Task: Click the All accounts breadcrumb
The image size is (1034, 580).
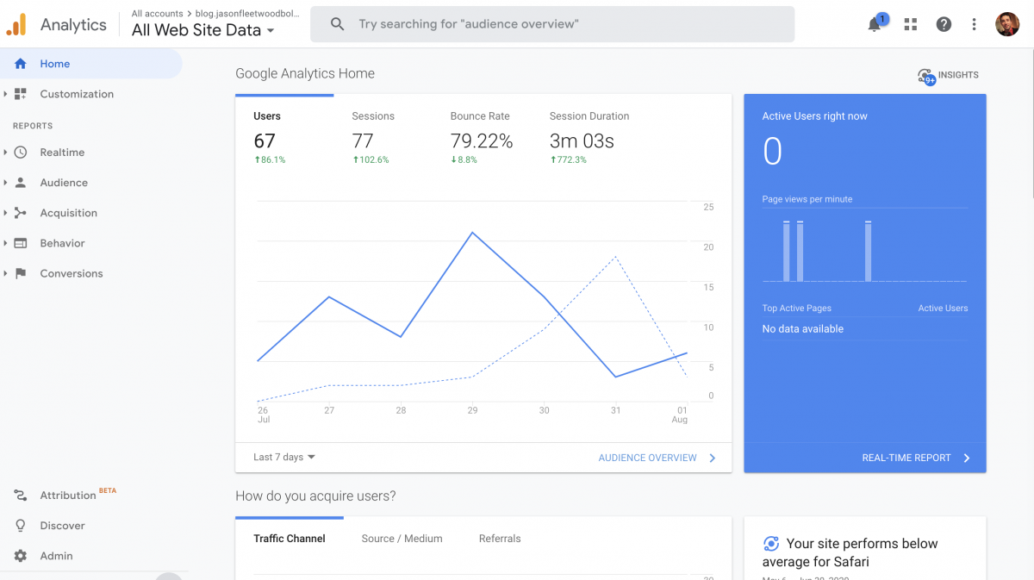Action: pyautogui.click(x=157, y=14)
